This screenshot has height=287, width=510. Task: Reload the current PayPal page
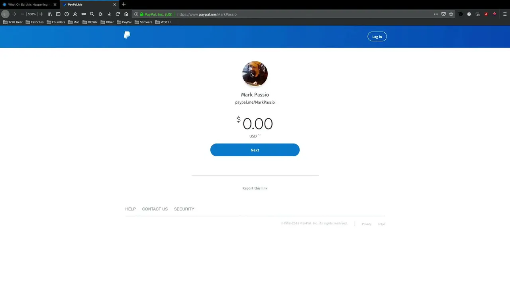118,14
